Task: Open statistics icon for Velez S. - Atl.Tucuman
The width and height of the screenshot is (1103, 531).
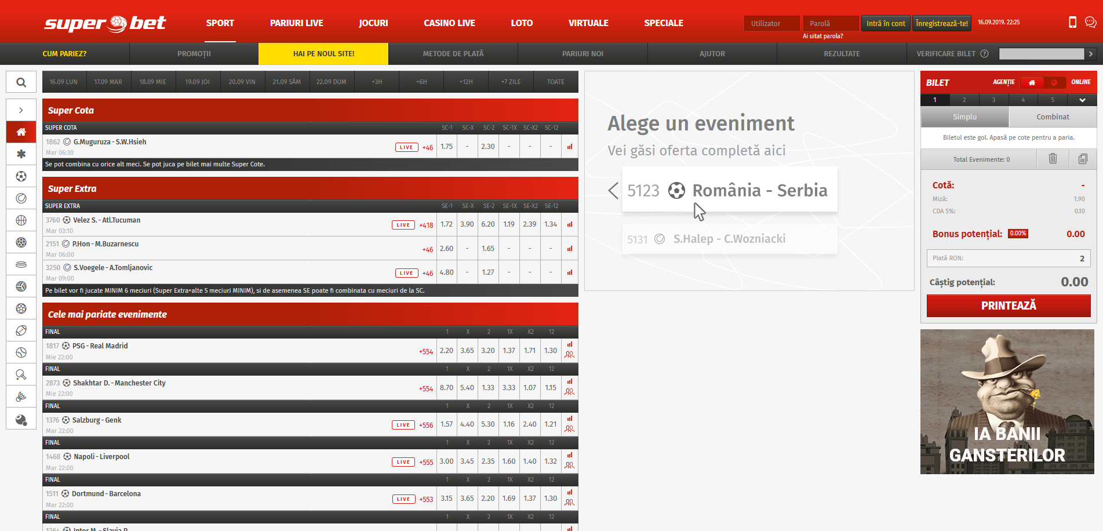Action: 570,224
